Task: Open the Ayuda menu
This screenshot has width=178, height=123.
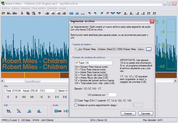Action: [63, 8]
